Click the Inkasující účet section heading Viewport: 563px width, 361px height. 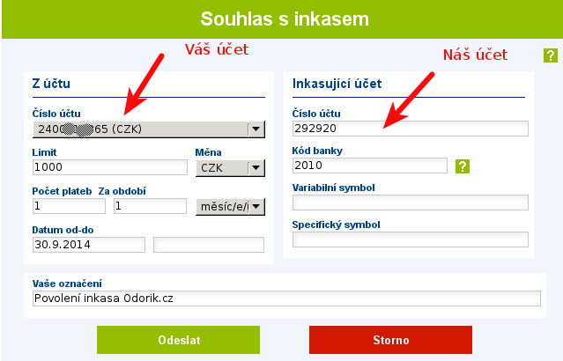[337, 84]
